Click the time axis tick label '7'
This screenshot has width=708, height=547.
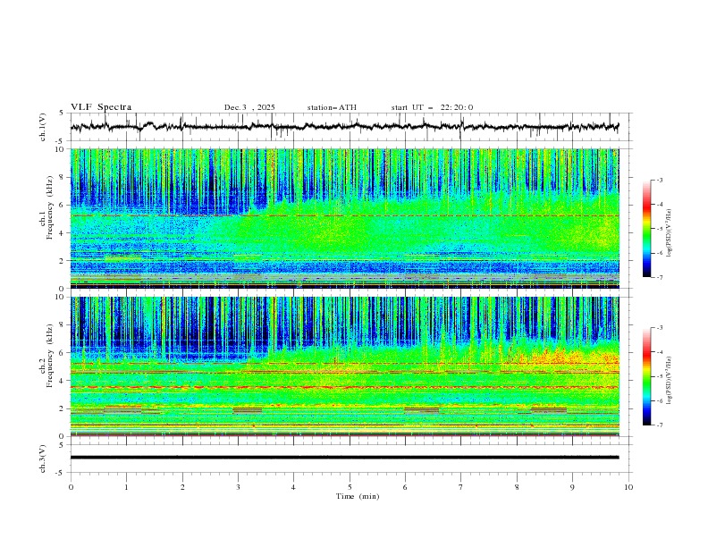click(461, 487)
